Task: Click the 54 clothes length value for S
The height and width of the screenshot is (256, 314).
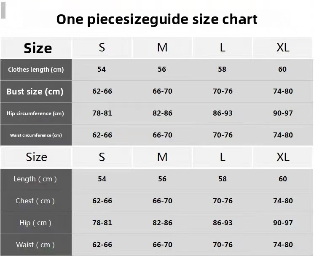Action: [x=102, y=69]
